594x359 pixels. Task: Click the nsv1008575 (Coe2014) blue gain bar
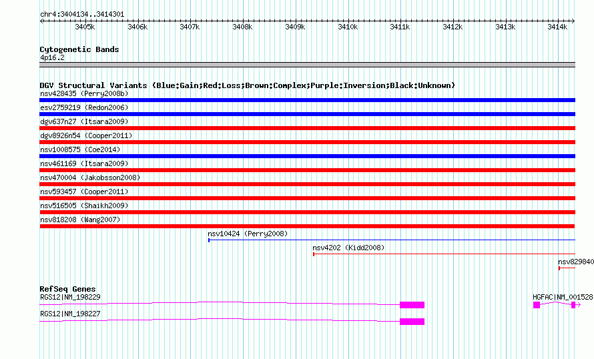[307, 156]
